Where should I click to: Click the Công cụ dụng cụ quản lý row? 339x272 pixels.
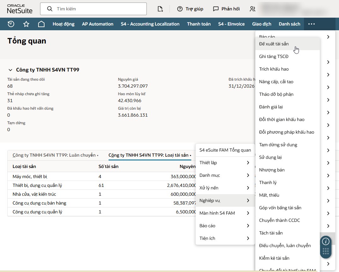(102, 212)
